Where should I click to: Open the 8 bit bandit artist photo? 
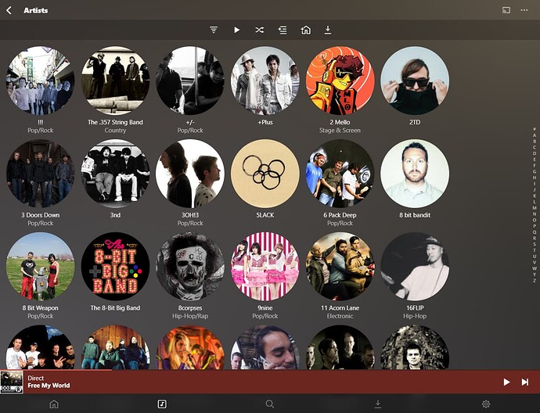[x=415, y=174]
